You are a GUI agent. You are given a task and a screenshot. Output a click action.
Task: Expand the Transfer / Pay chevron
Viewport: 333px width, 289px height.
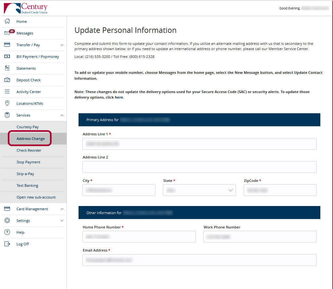coord(62,45)
